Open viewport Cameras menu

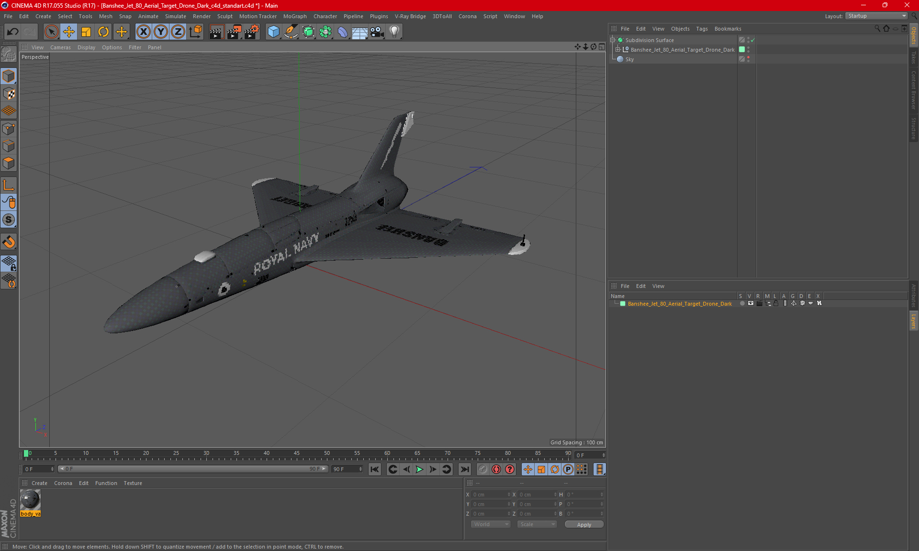pyautogui.click(x=60, y=47)
